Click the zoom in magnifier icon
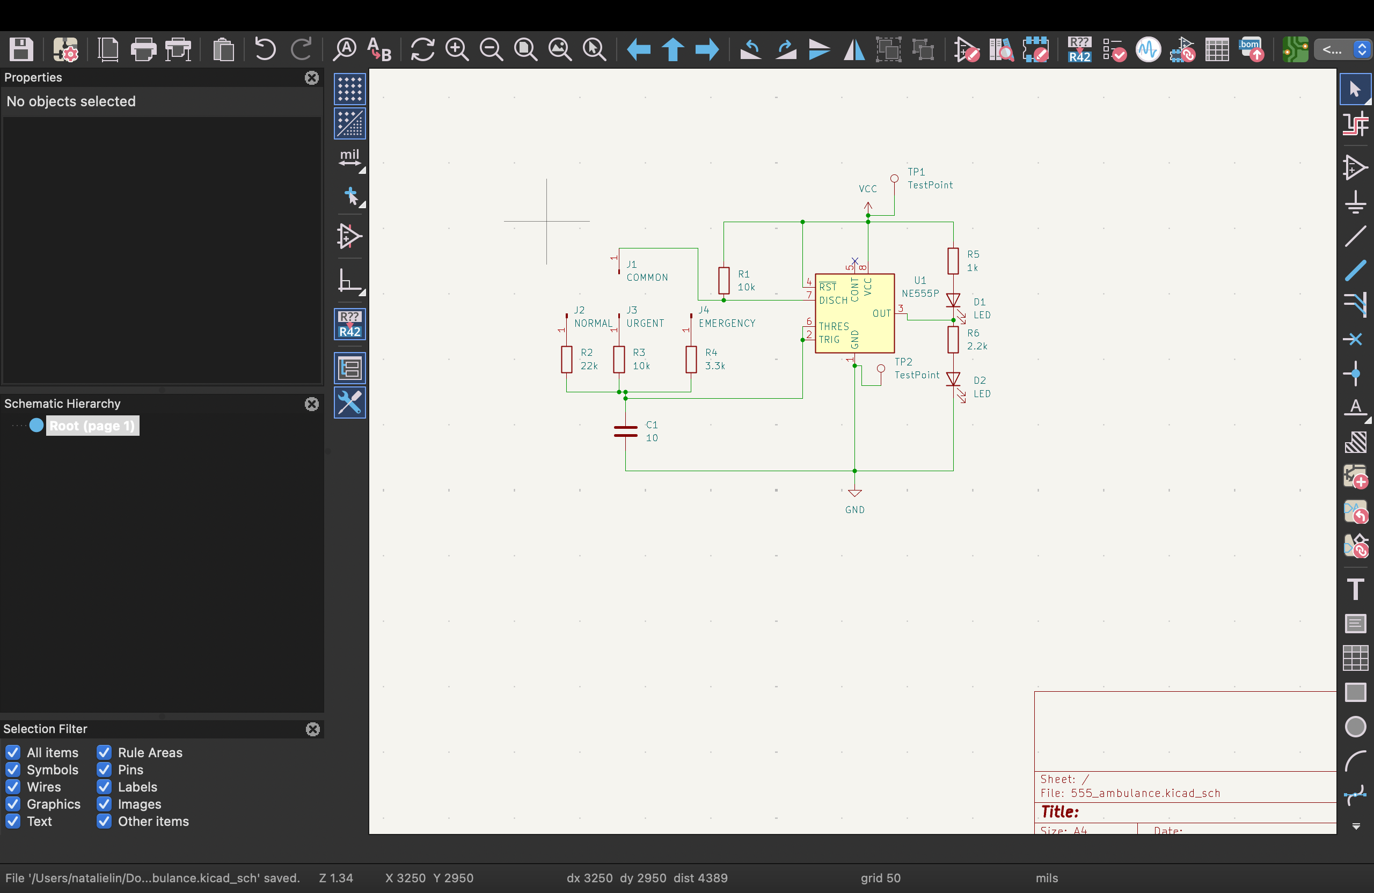This screenshot has width=1374, height=893. point(457,50)
